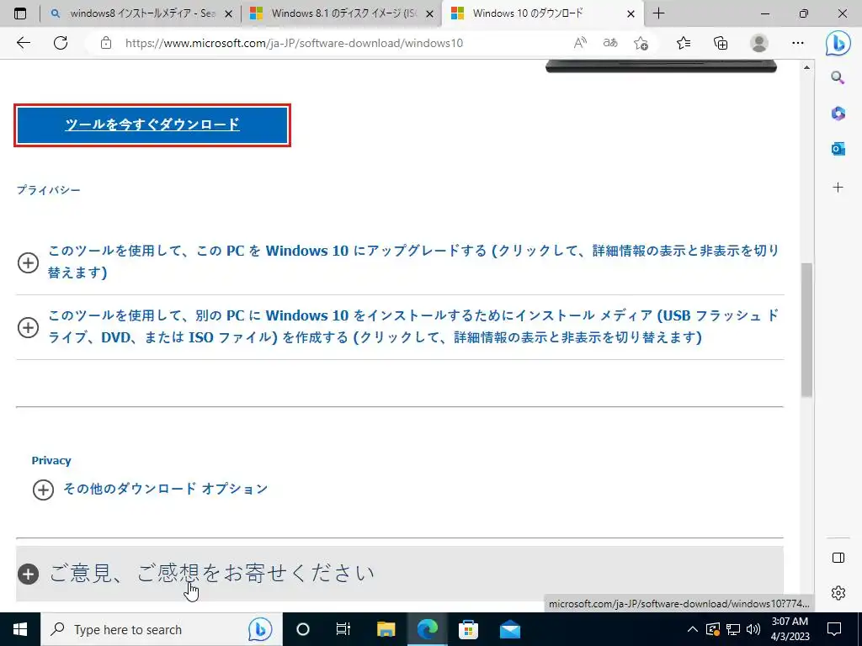This screenshot has width=862, height=646.
Task: Open Microsoft Store from the taskbar
Action: (x=468, y=629)
